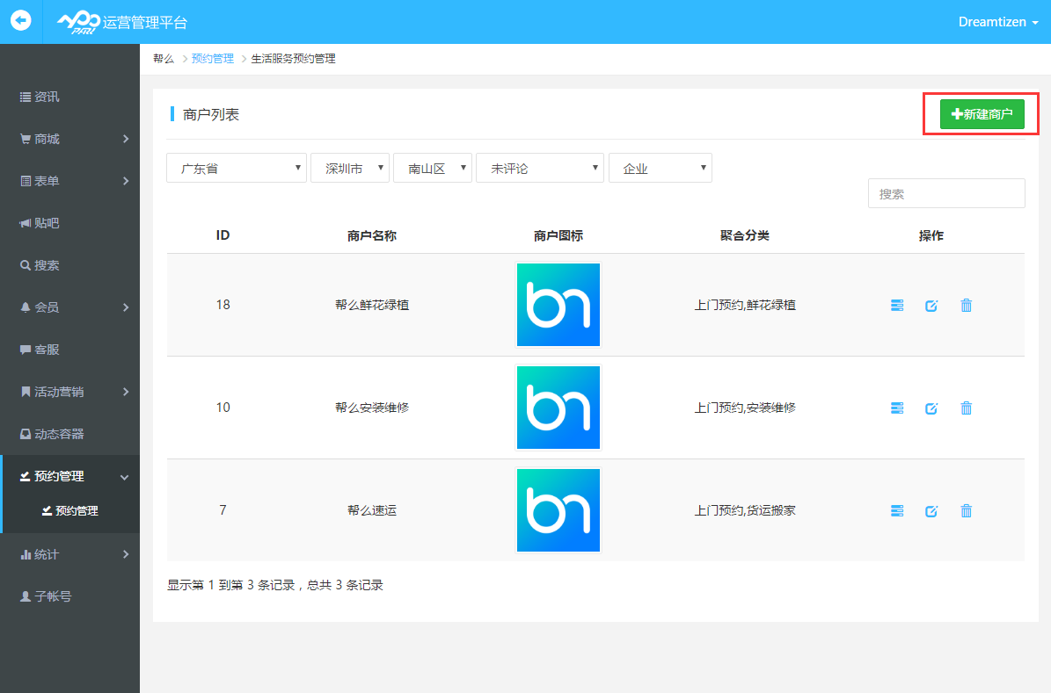Viewport: 1051px width, 693px height.
Task: Click the 聚合分类 column header
Action: click(x=745, y=235)
